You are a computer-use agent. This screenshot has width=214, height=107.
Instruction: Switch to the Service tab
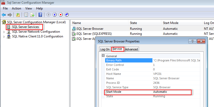click(117, 49)
